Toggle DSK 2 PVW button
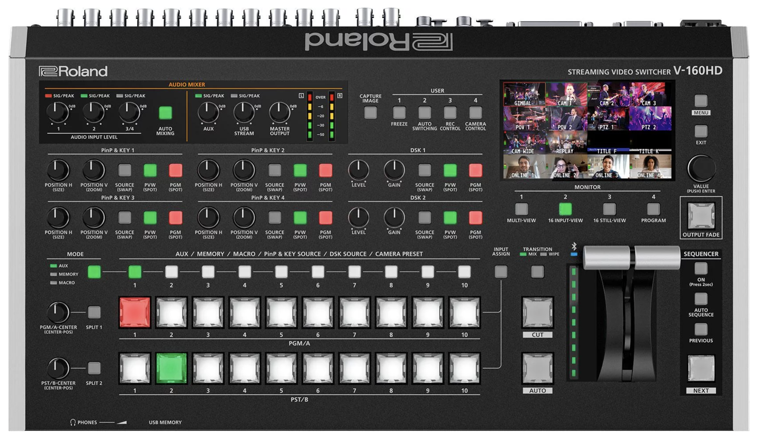Screen dimensions: 762x439 (450, 218)
